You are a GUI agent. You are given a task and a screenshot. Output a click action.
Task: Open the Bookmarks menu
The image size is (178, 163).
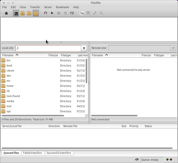point(63,7)
